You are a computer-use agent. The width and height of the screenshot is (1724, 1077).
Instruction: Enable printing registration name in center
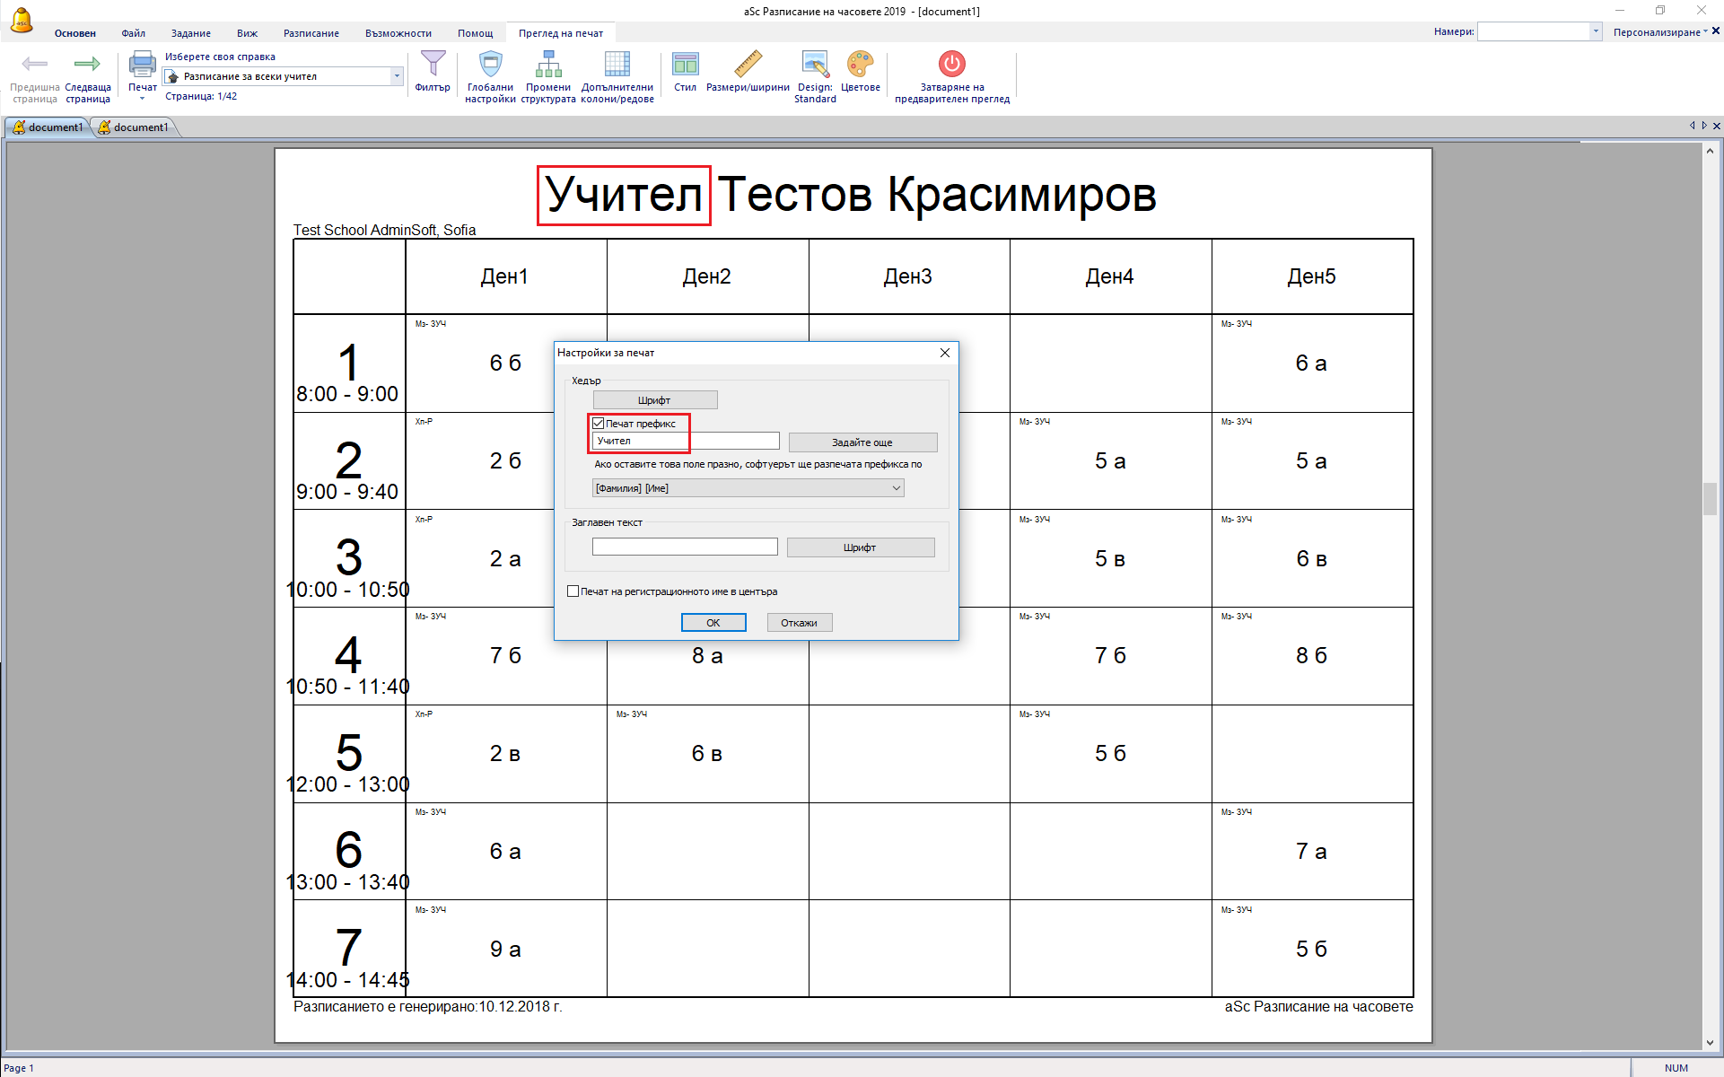[573, 591]
